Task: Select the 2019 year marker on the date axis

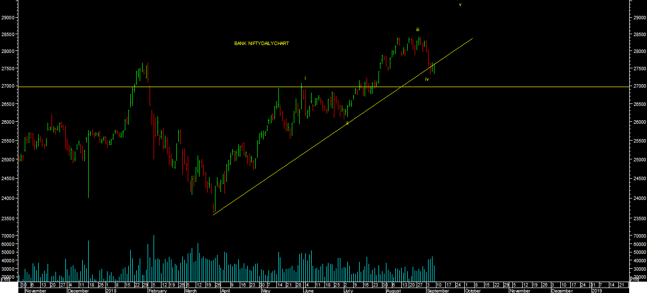Action: click(x=597, y=291)
